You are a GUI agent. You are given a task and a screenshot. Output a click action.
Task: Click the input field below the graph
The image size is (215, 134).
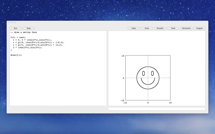157,109
